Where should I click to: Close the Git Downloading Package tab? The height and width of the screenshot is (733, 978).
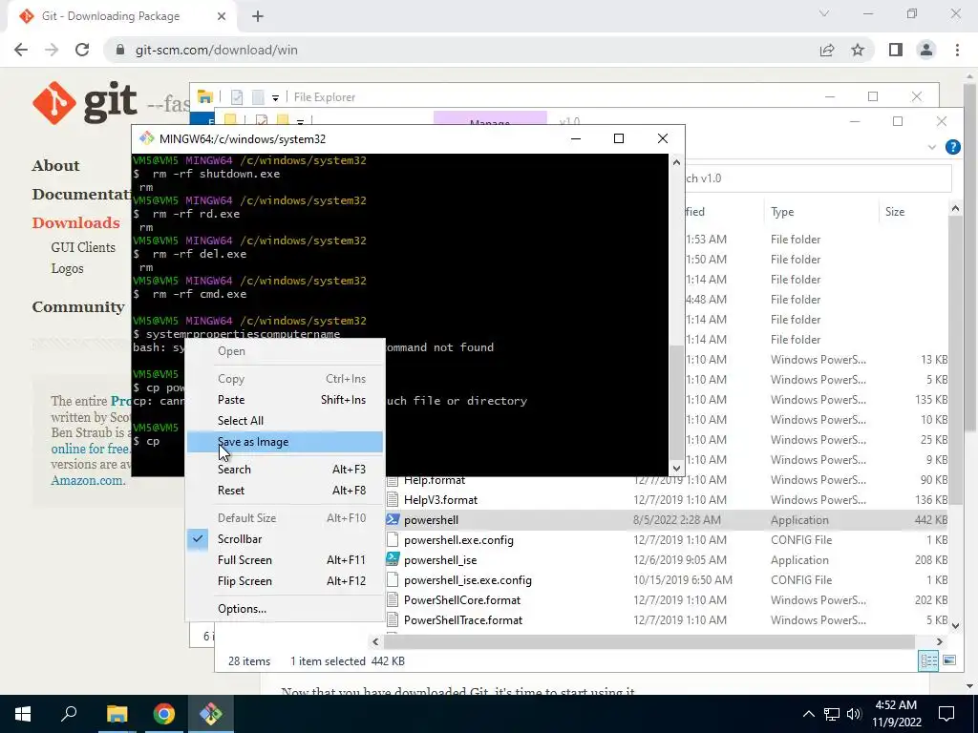pyautogui.click(x=222, y=16)
